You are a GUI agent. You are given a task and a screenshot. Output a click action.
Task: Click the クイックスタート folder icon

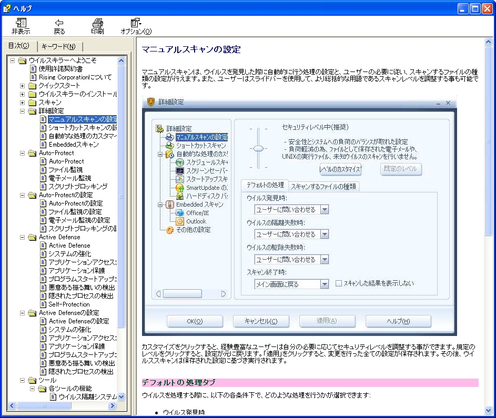pyautogui.click(x=32, y=86)
